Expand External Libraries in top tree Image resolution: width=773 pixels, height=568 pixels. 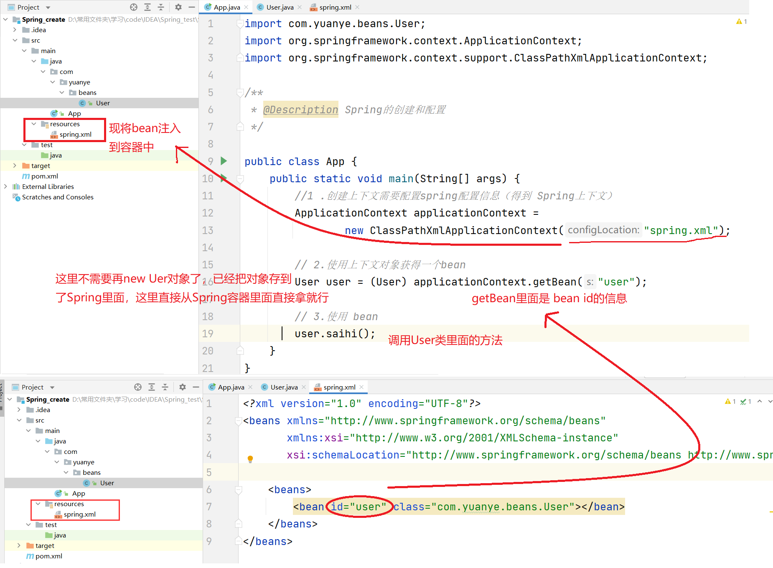[x=5, y=186]
